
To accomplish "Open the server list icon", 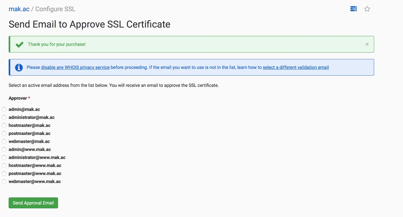I will [353, 9].
